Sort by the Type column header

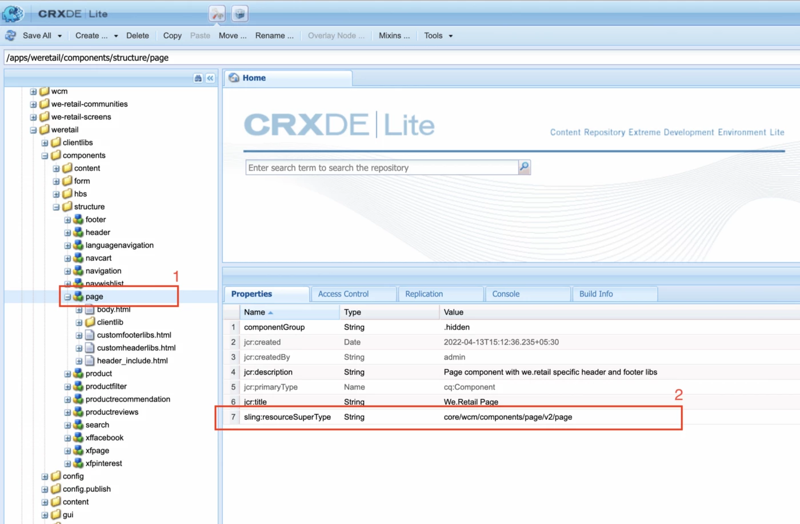[389, 312]
